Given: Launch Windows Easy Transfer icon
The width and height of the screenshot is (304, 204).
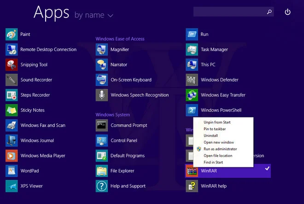Looking at the screenshot, I should (192, 95).
